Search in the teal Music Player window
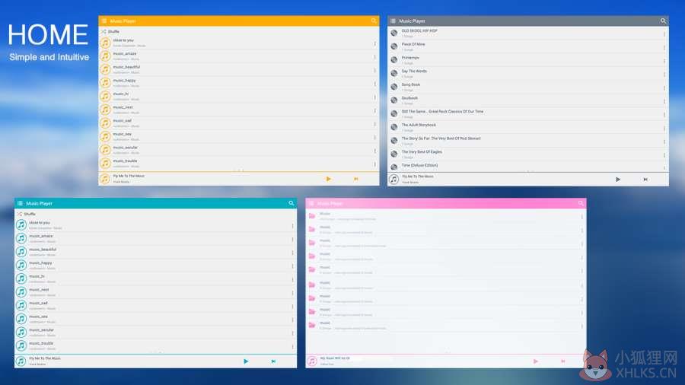The width and height of the screenshot is (685, 385). click(291, 203)
